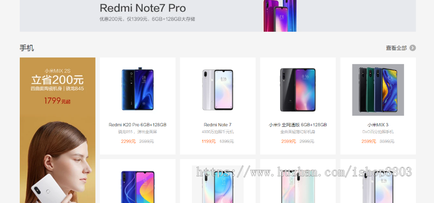Click the 手机 section heading
Screen dimensions: 434x203
point(27,48)
